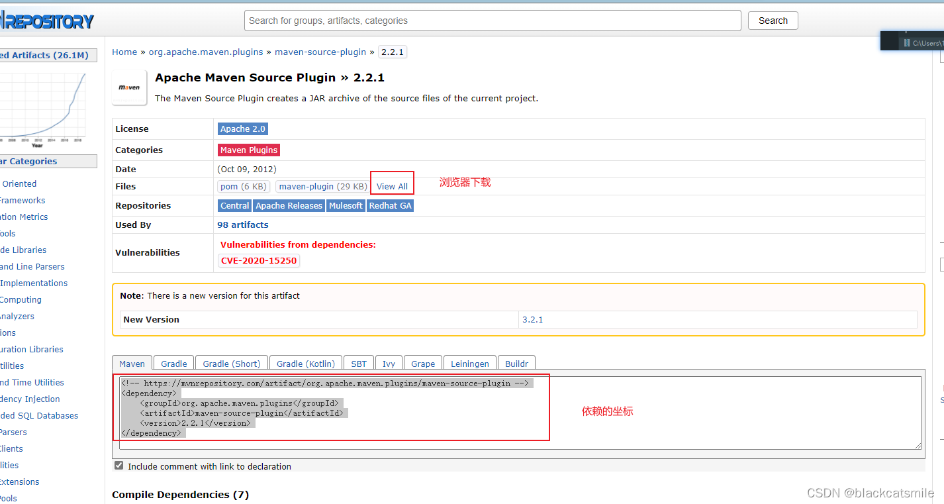This screenshot has height=504, width=944.
Task: Click the Apache 2.0 license badge
Action: [243, 128]
